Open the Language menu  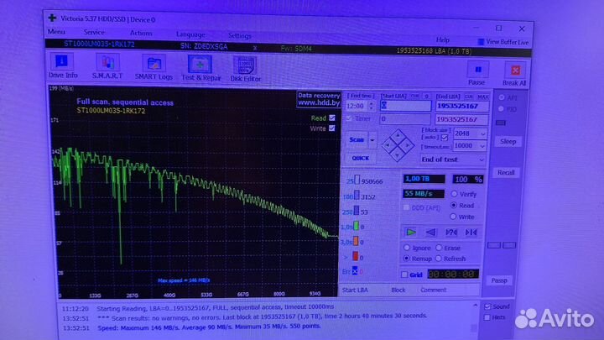(x=190, y=34)
